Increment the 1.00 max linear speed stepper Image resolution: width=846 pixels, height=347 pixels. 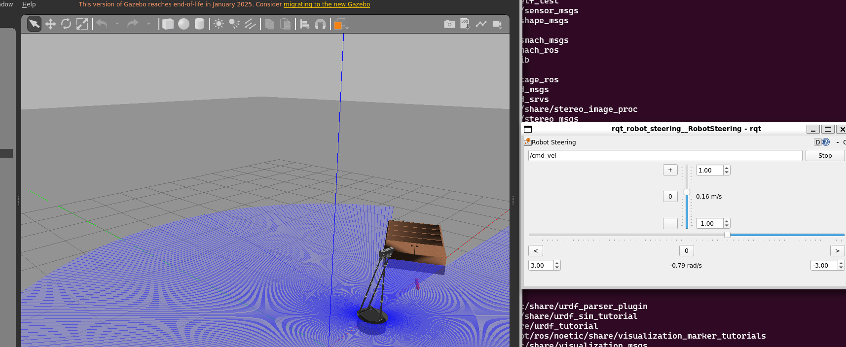point(727,168)
